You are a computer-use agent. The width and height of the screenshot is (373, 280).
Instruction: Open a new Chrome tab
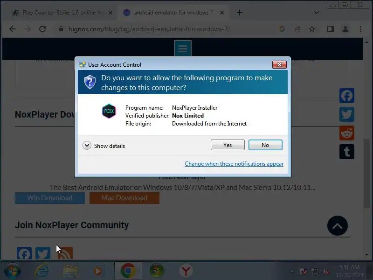tap(240, 13)
